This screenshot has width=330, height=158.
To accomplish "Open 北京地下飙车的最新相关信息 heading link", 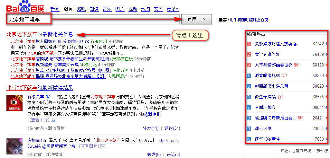I will coord(40,34).
